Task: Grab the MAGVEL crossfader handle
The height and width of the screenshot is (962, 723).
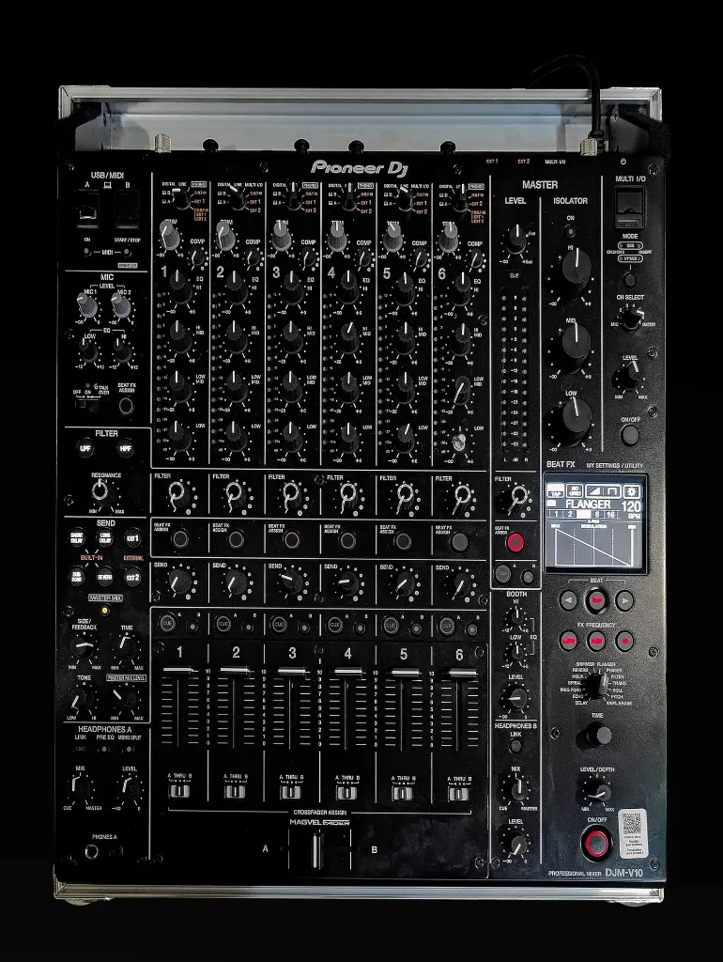Action: coord(316,849)
